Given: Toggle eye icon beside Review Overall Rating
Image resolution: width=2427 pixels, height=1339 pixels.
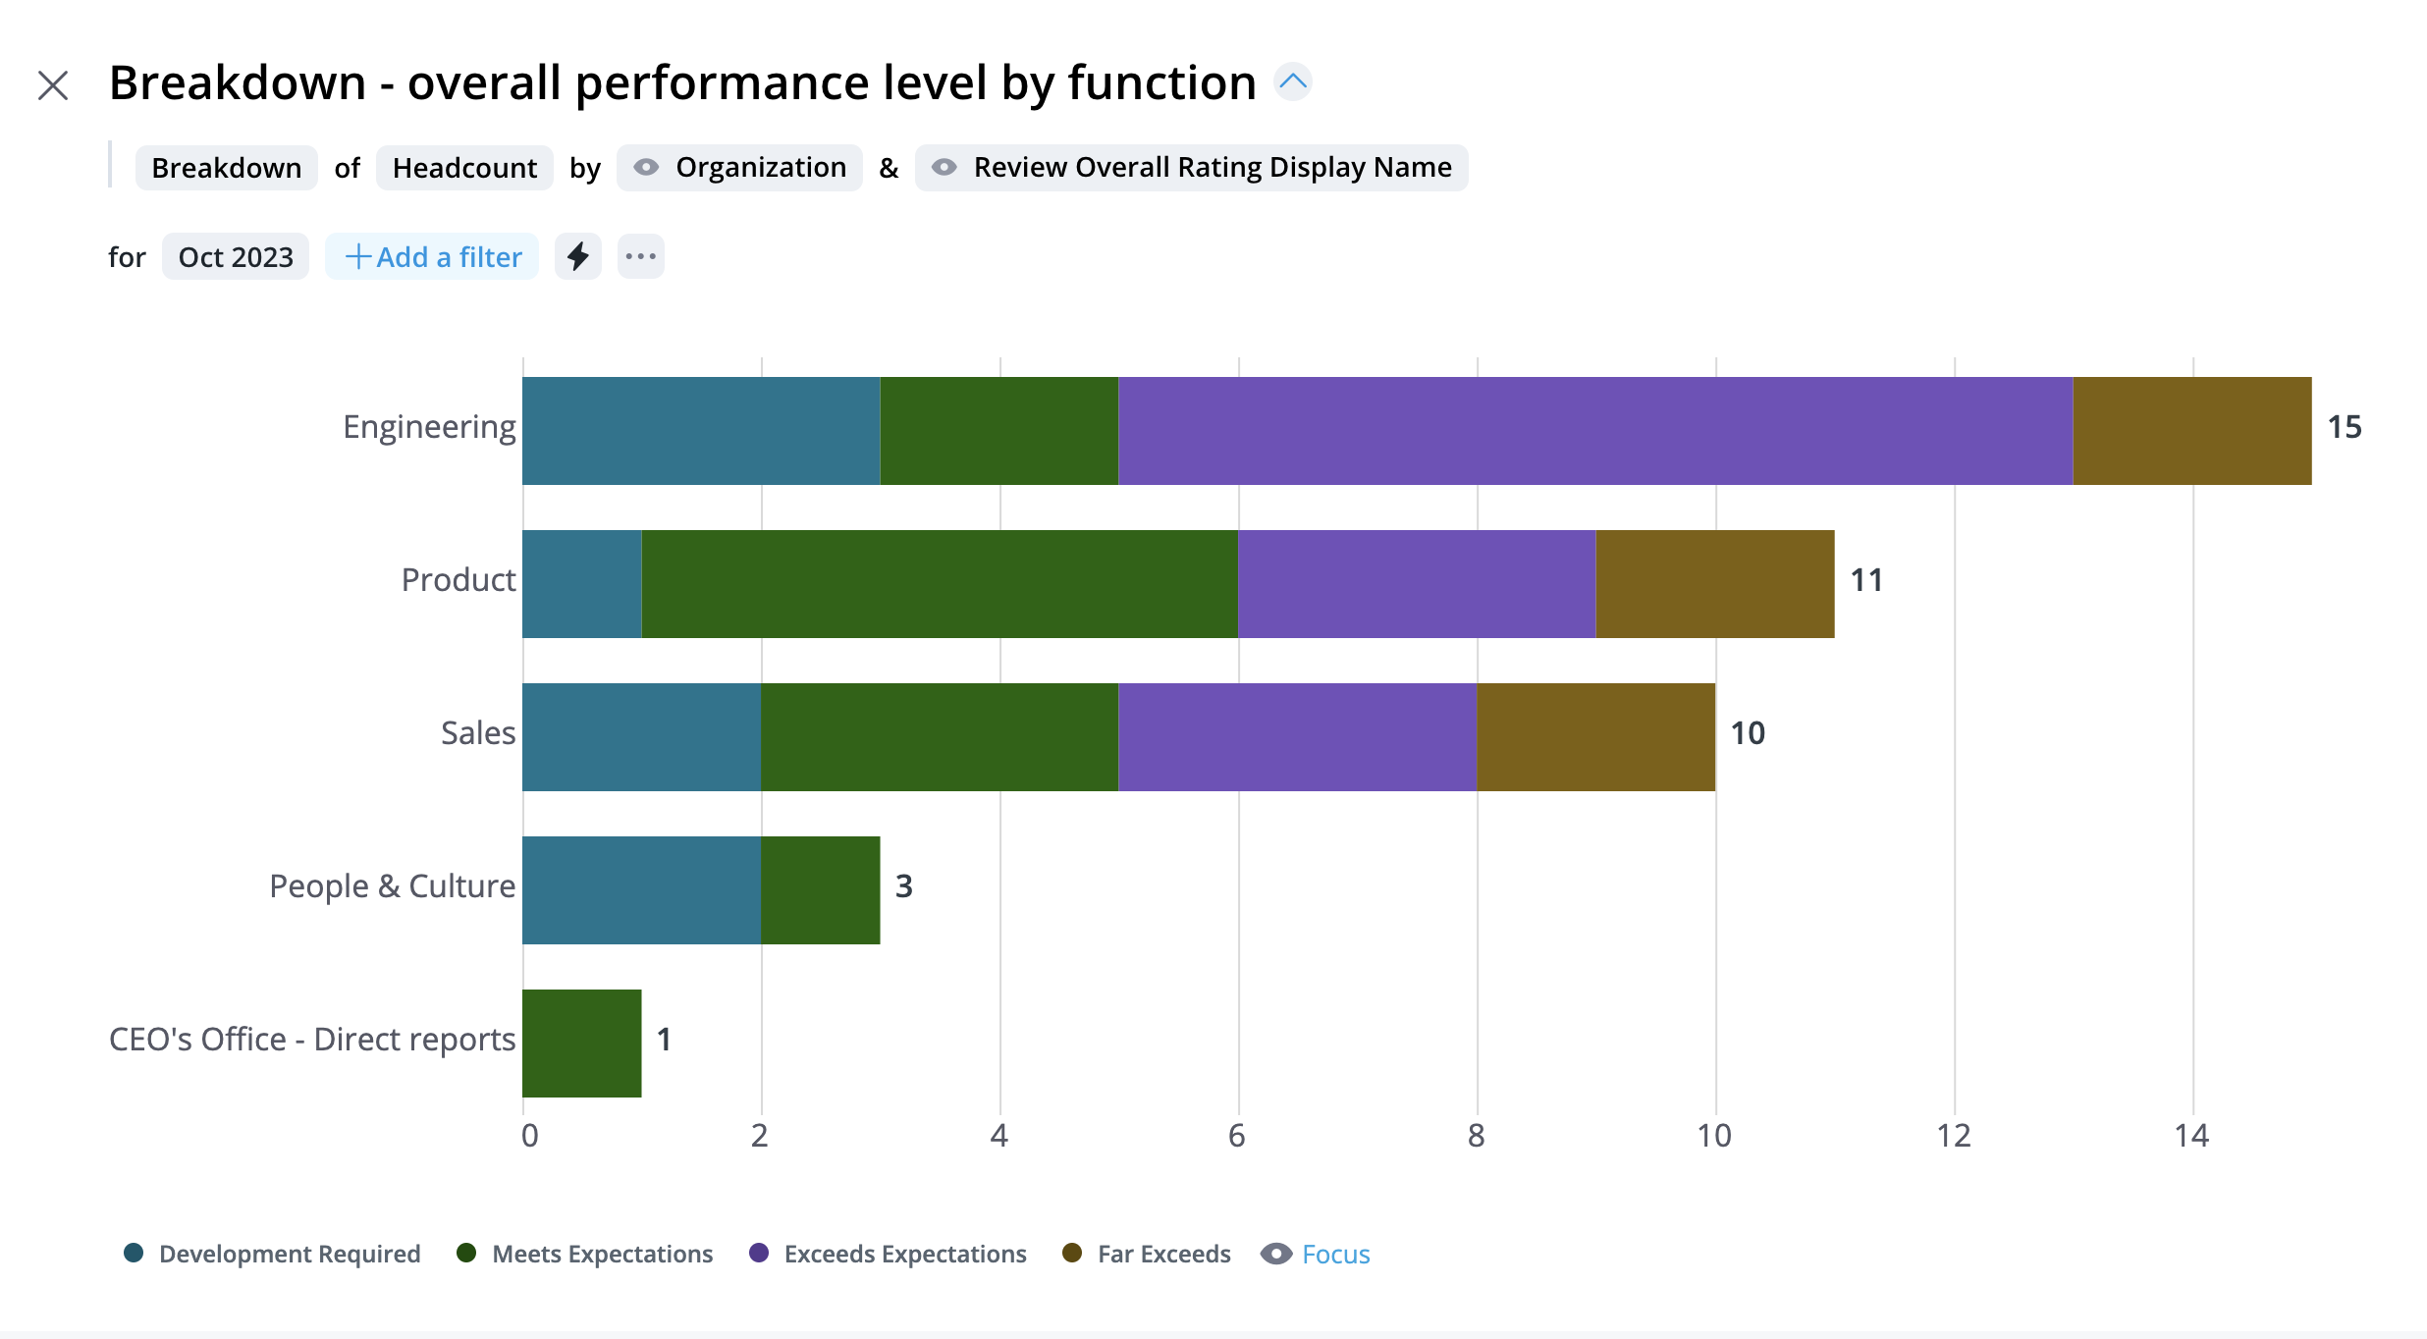Looking at the screenshot, I should [944, 168].
